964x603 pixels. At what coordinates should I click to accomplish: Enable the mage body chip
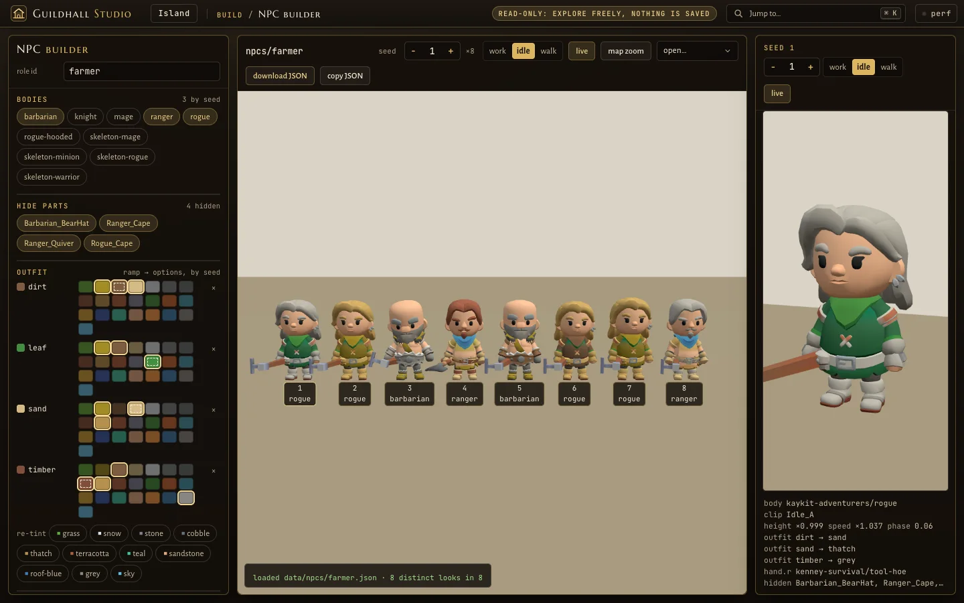pyautogui.click(x=123, y=117)
